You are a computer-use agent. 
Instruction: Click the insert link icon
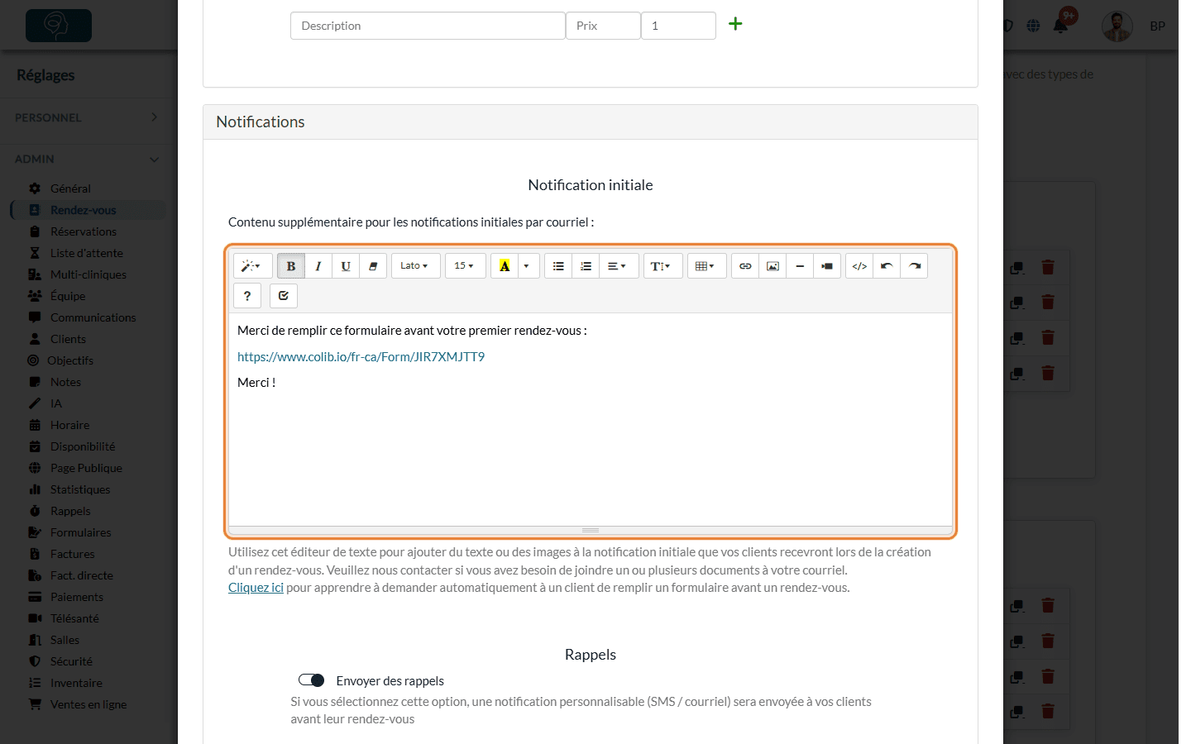(745, 266)
